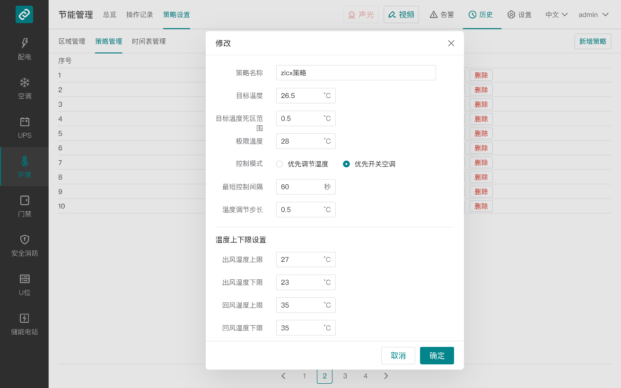Open the 储能电站 energy storage icon
The height and width of the screenshot is (388, 621).
[x=25, y=318]
